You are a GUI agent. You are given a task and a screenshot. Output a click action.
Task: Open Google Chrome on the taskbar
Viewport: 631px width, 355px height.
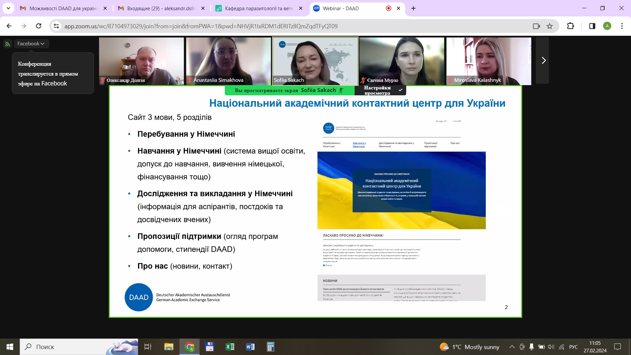coord(189,347)
